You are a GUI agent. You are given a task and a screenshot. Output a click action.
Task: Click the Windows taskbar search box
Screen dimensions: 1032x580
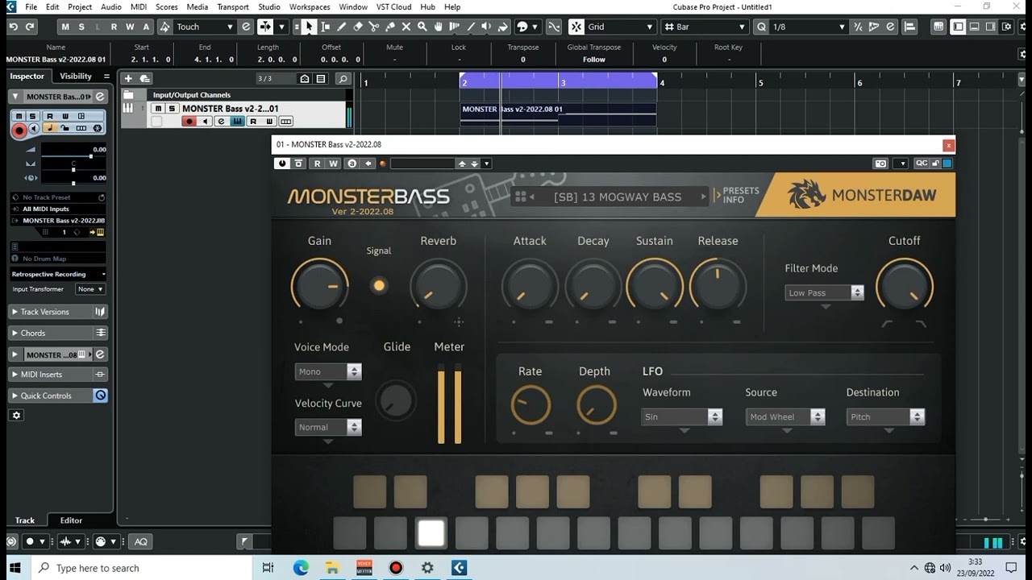[x=143, y=568]
